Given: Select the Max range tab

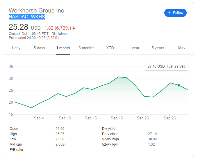Looking at the screenshot, I should click(x=182, y=48).
